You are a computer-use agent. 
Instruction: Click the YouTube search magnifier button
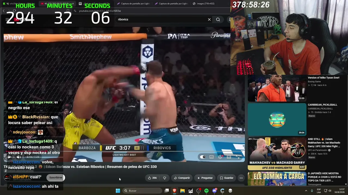[218, 19]
